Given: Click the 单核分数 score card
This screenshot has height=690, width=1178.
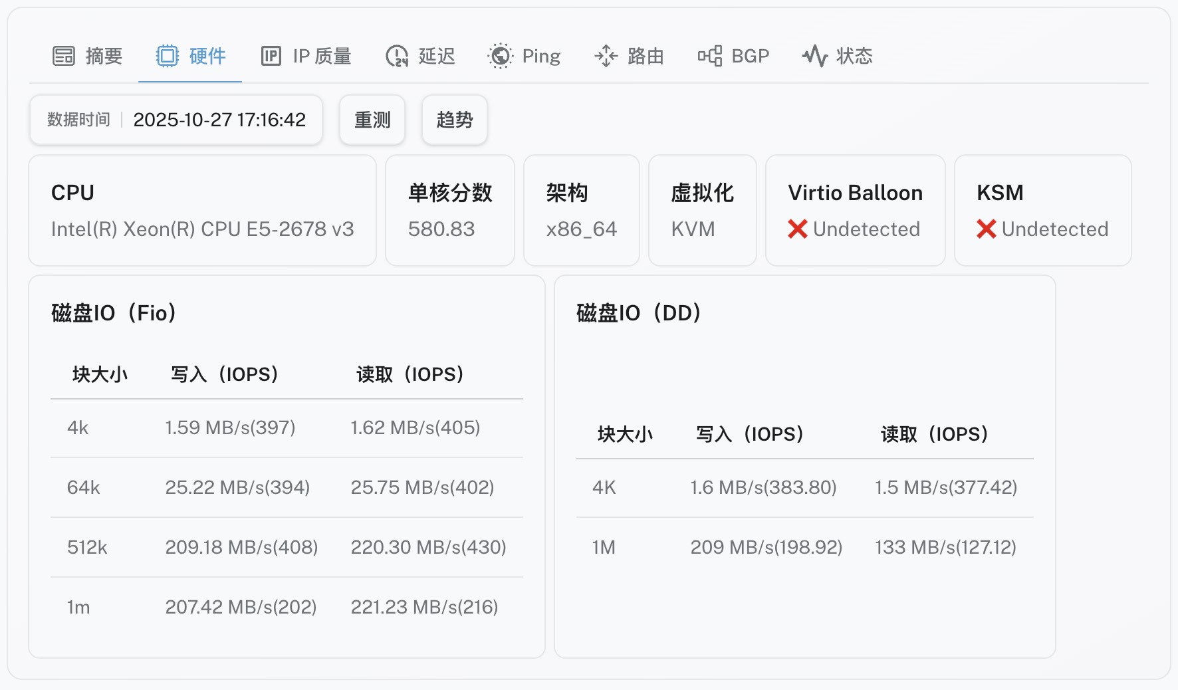Looking at the screenshot, I should 449,209.
